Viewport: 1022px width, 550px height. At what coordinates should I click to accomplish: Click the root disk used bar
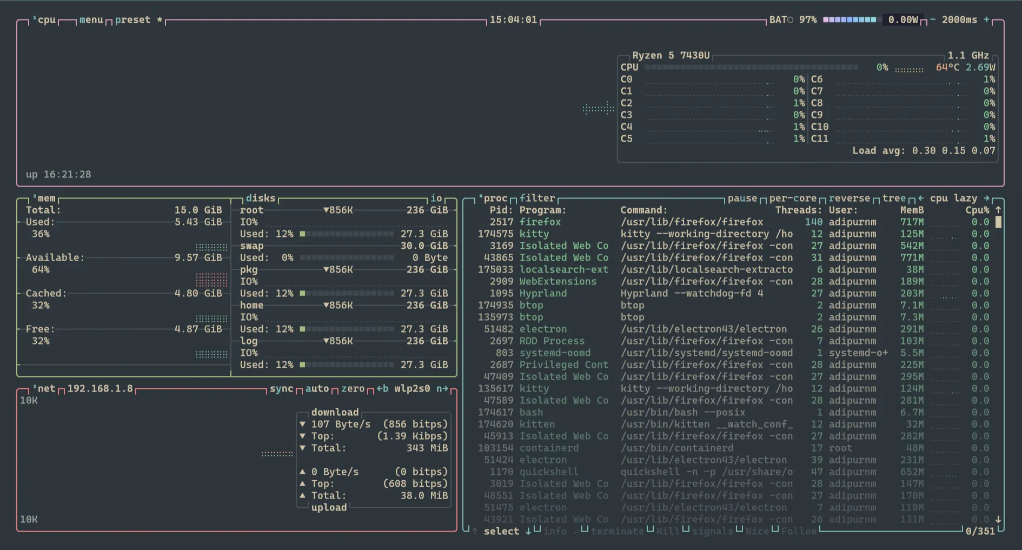(347, 234)
